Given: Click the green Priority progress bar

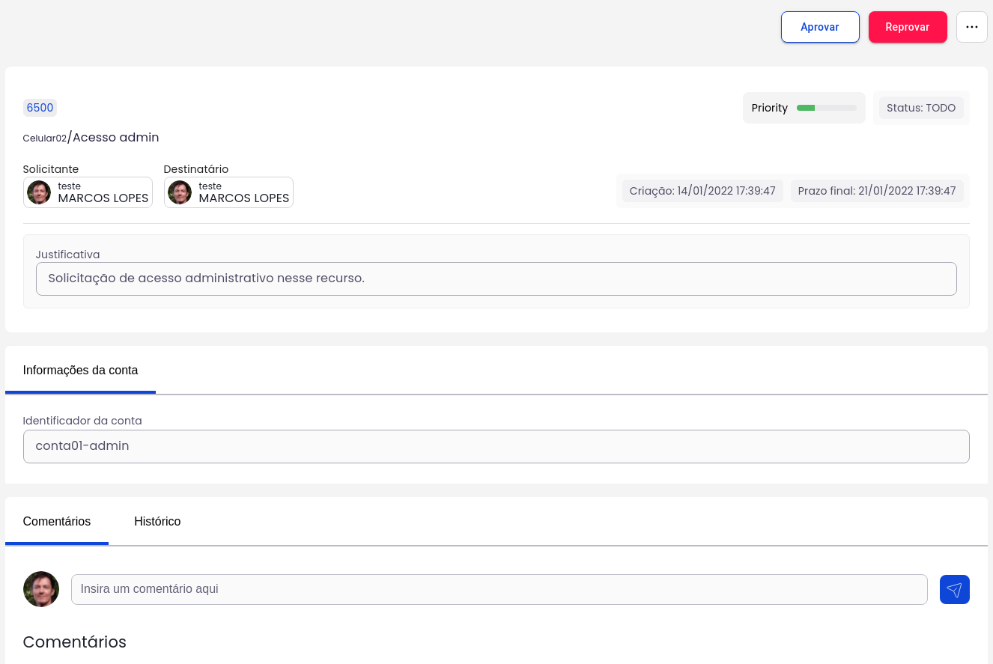Looking at the screenshot, I should pyautogui.click(x=826, y=108).
